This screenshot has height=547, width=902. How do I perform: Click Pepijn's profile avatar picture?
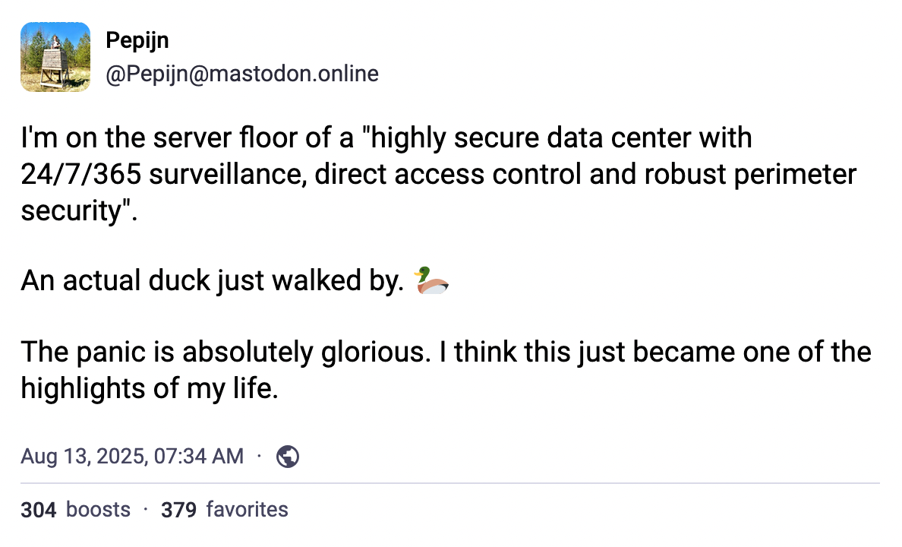click(55, 57)
